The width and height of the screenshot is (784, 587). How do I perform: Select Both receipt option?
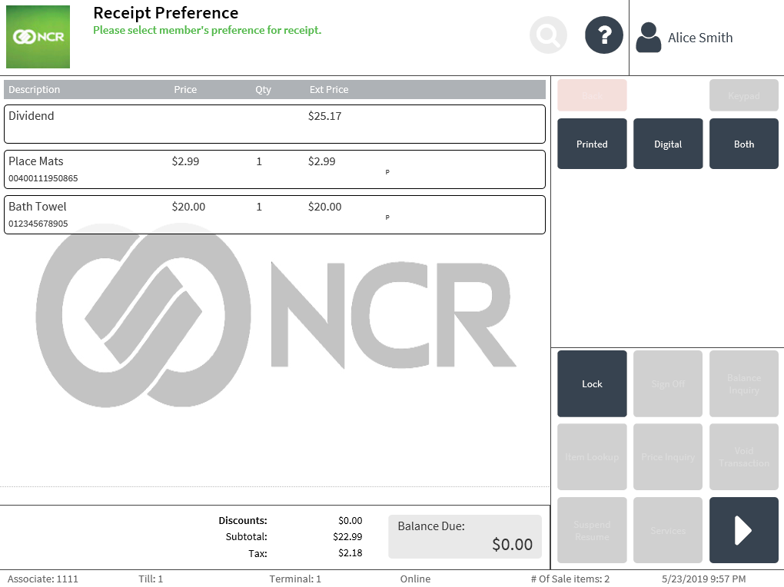pyautogui.click(x=743, y=144)
